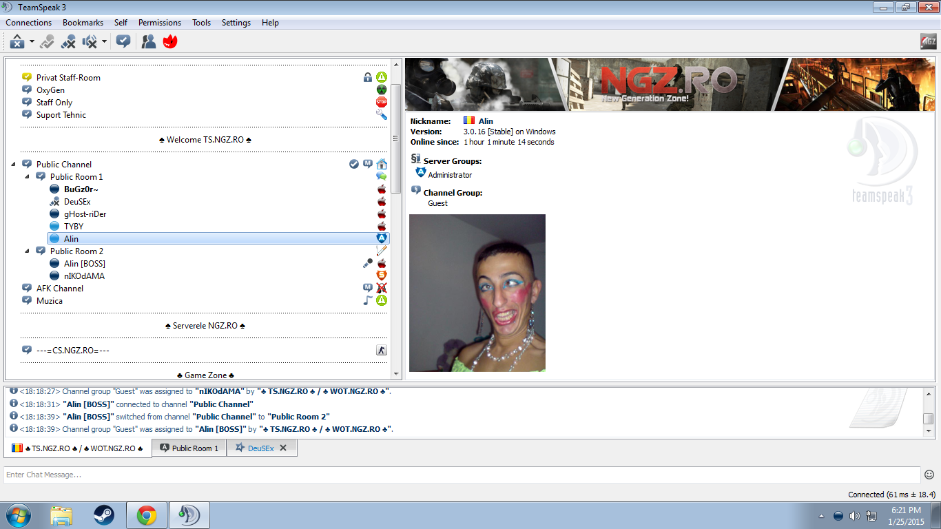The image size is (941, 529).
Task: Click the Away status toolbar icon
Action: (x=17, y=42)
